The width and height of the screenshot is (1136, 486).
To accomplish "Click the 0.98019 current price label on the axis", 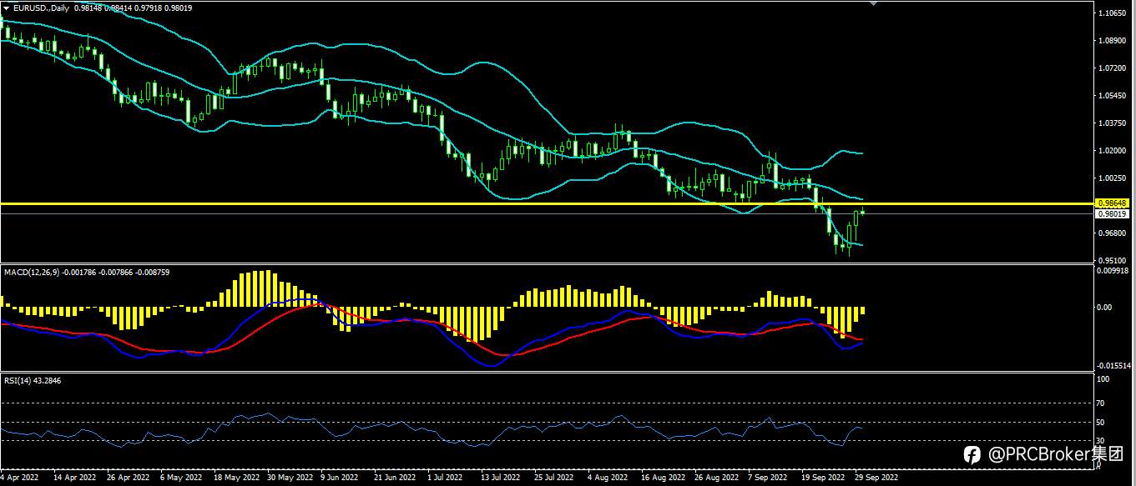I will point(1113,214).
